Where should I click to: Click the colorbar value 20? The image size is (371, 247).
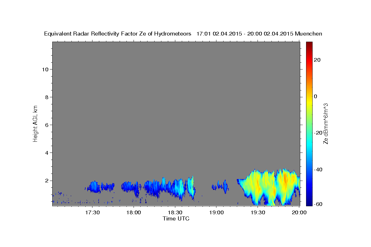click(318, 60)
